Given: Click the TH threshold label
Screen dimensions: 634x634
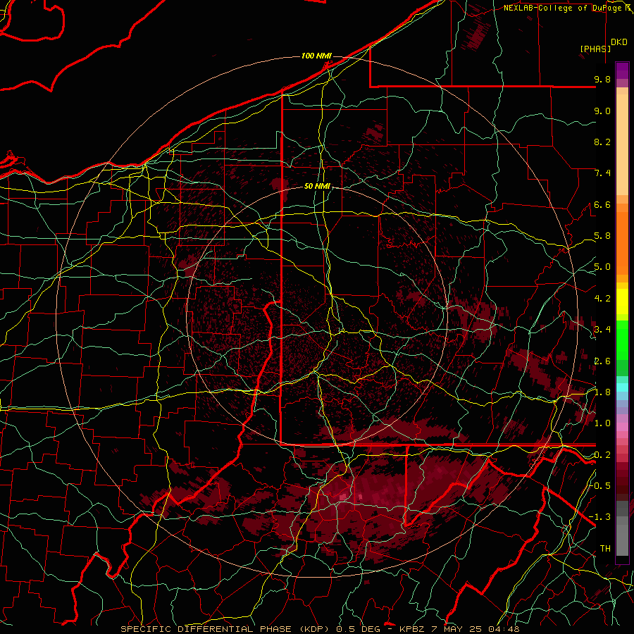Looking at the screenshot, I should [x=605, y=548].
